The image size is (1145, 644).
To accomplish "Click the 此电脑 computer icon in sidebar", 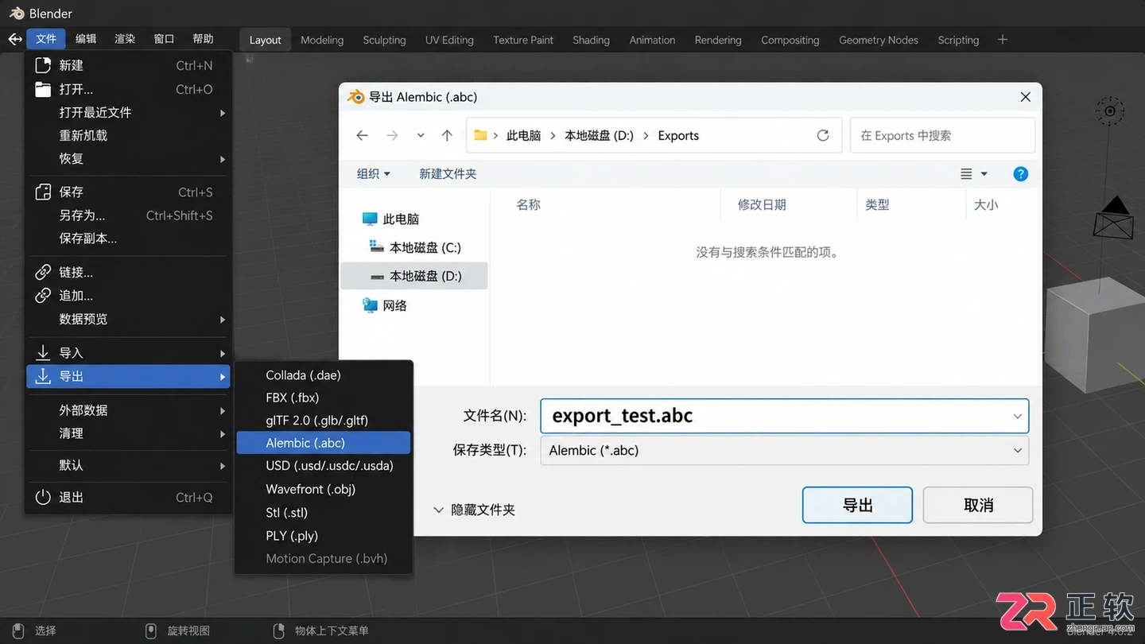I will pos(370,219).
